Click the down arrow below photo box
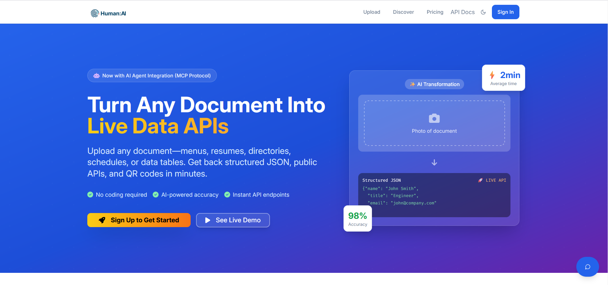This screenshot has width=608, height=285. click(x=434, y=162)
